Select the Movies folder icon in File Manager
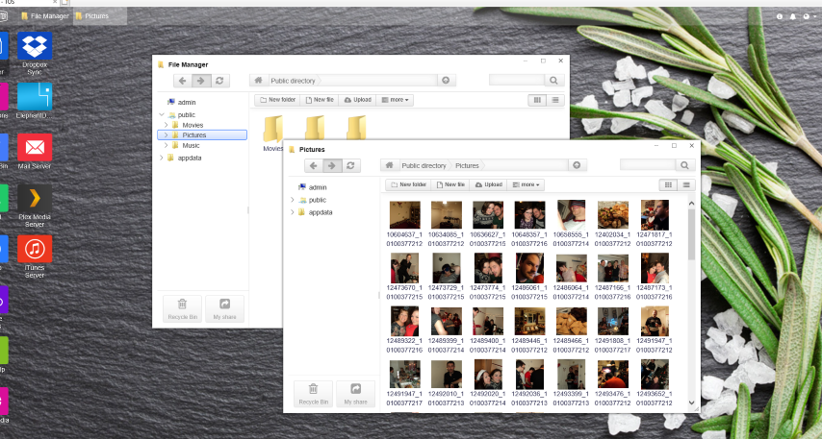 point(273,129)
